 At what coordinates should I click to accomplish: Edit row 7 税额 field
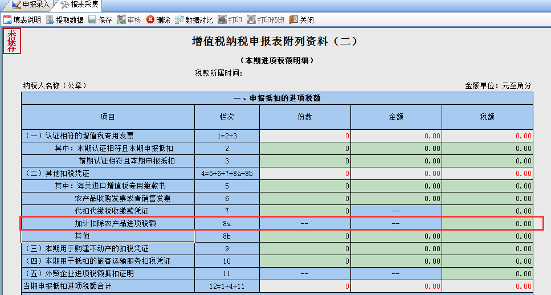pyautogui.click(x=487, y=211)
